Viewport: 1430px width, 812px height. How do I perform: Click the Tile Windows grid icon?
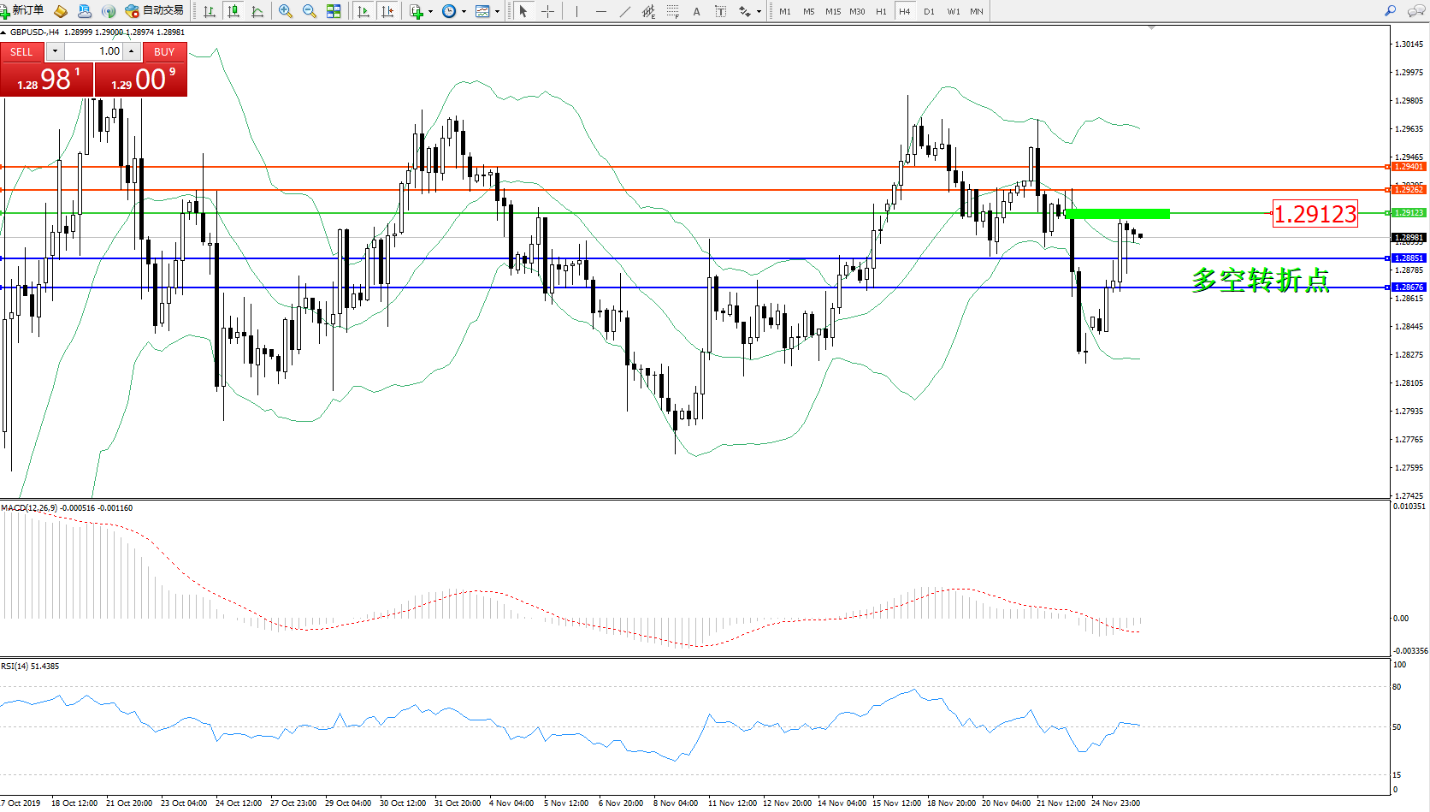click(334, 11)
